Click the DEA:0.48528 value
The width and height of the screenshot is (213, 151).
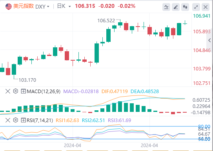tap(145, 92)
